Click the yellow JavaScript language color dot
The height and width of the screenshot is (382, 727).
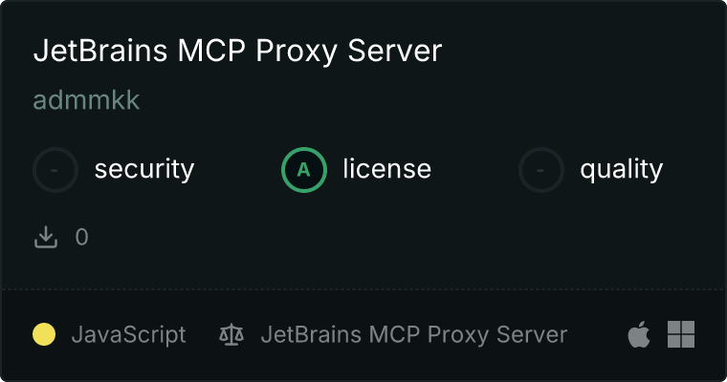pos(44,334)
